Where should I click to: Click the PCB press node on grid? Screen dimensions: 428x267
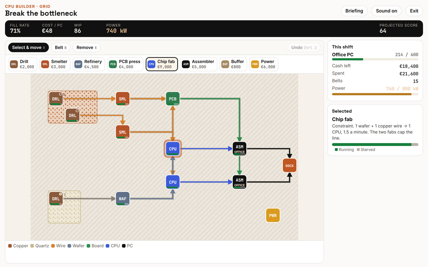point(173,99)
